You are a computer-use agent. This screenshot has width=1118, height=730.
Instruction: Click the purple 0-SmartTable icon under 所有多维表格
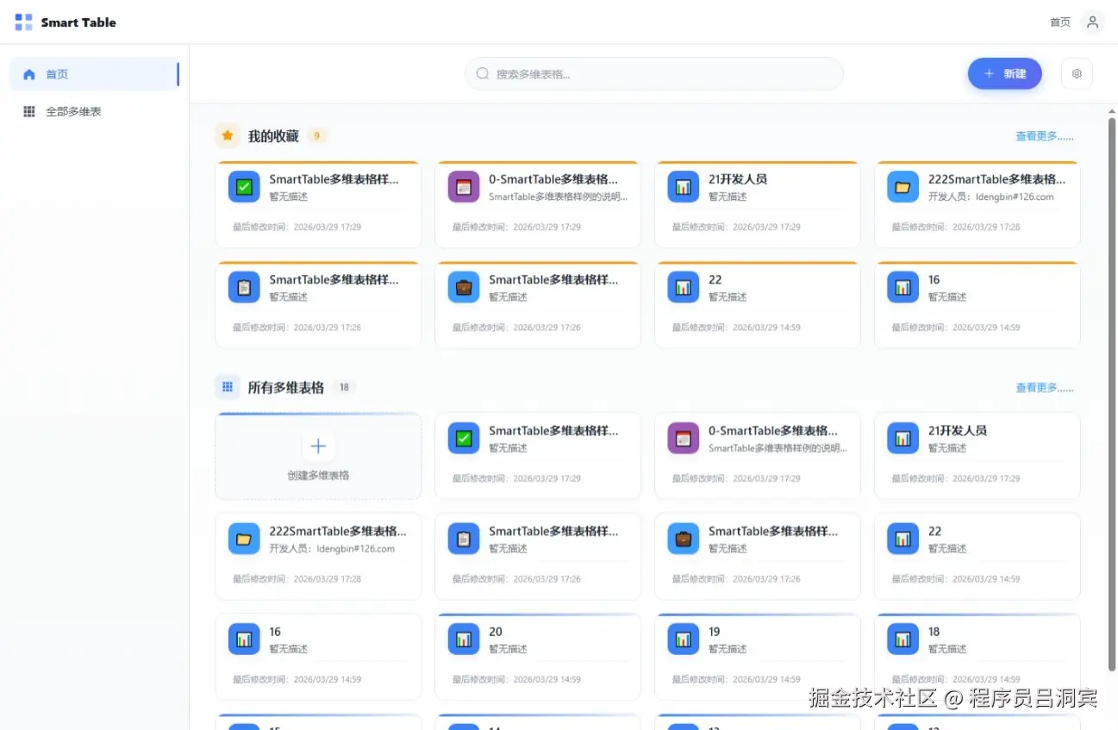pyautogui.click(x=684, y=439)
